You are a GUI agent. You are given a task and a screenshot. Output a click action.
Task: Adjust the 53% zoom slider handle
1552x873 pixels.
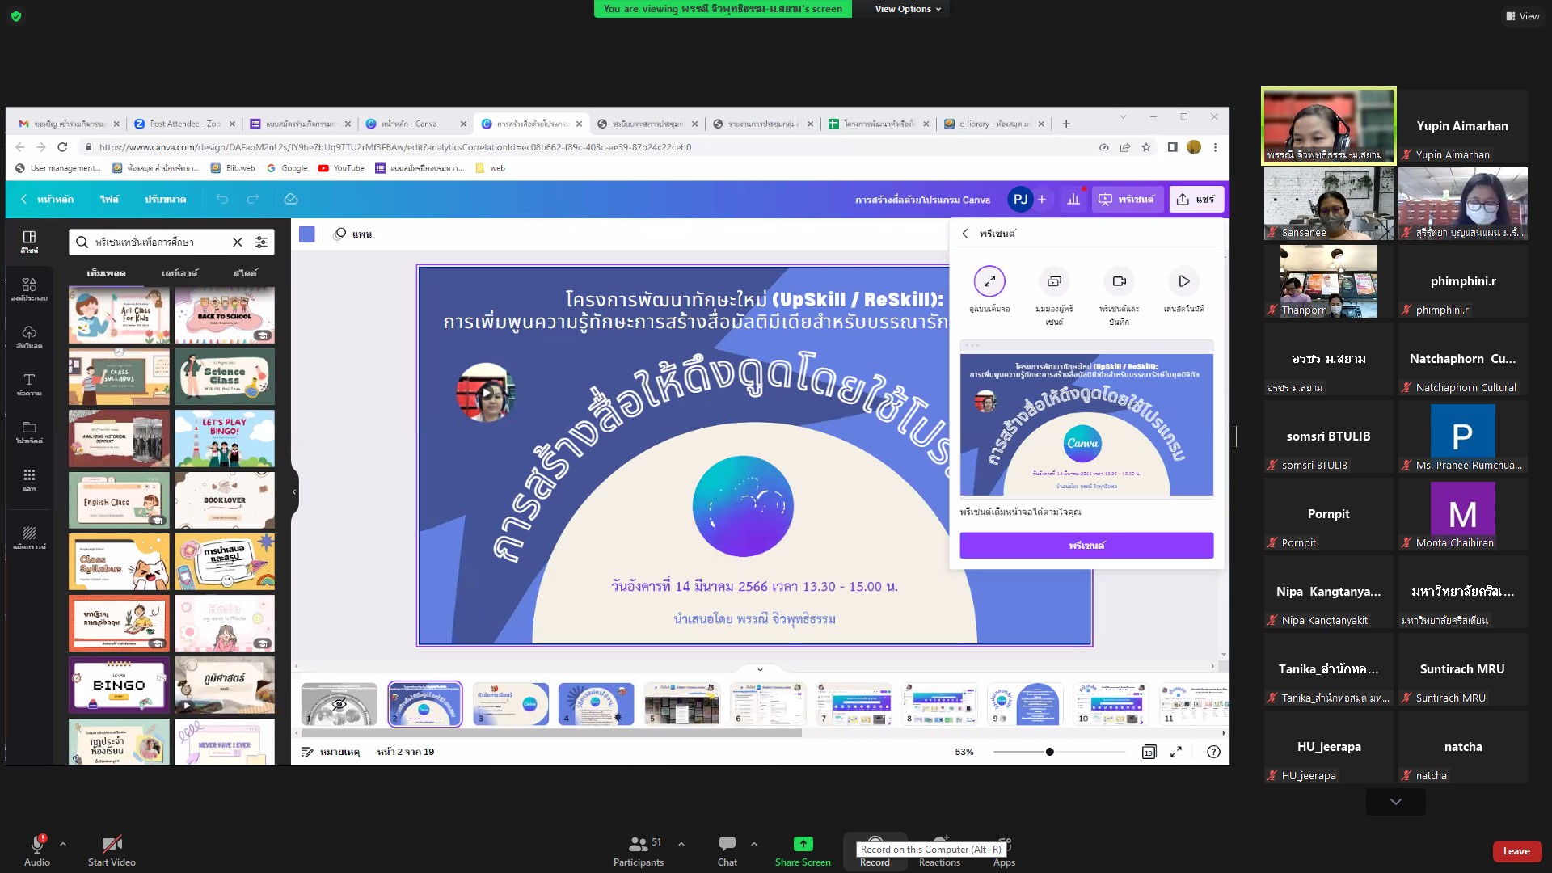click(x=1049, y=752)
